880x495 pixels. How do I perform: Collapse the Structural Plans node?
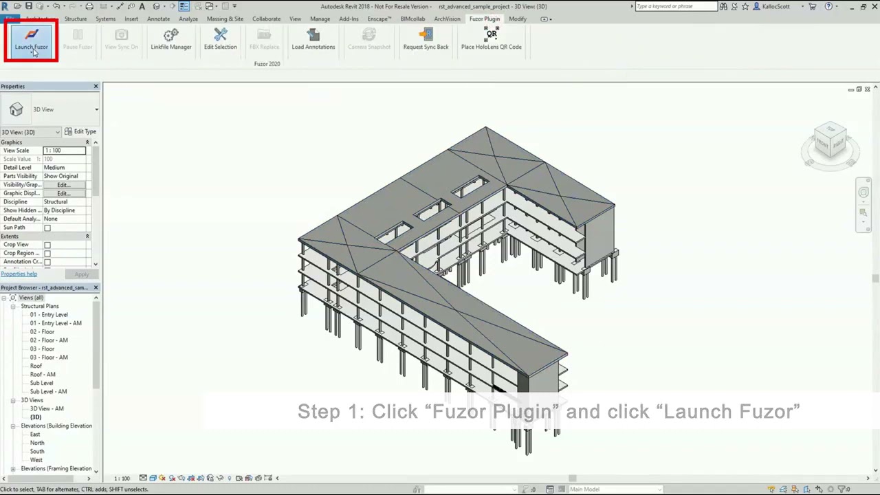[13, 306]
